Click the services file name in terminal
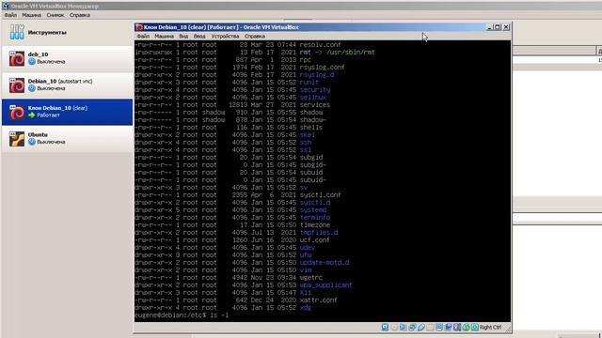The width and height of the screenshot is (602, 338). coord(315,104)
